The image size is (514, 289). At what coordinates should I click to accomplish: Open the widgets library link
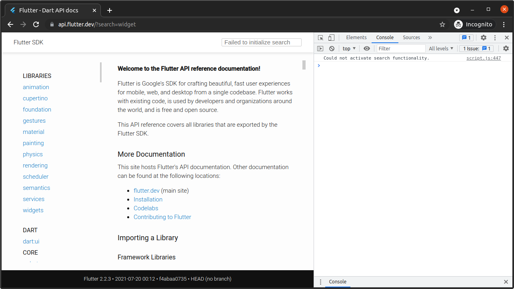coord(33,210)
